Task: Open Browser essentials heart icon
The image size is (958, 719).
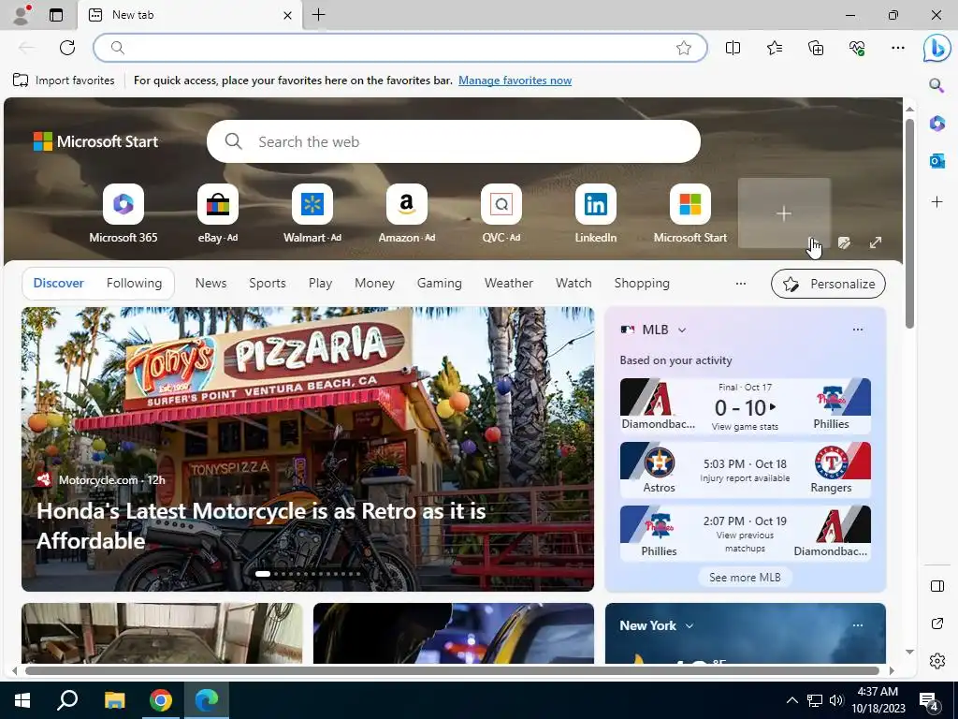Action: [857, 48]
